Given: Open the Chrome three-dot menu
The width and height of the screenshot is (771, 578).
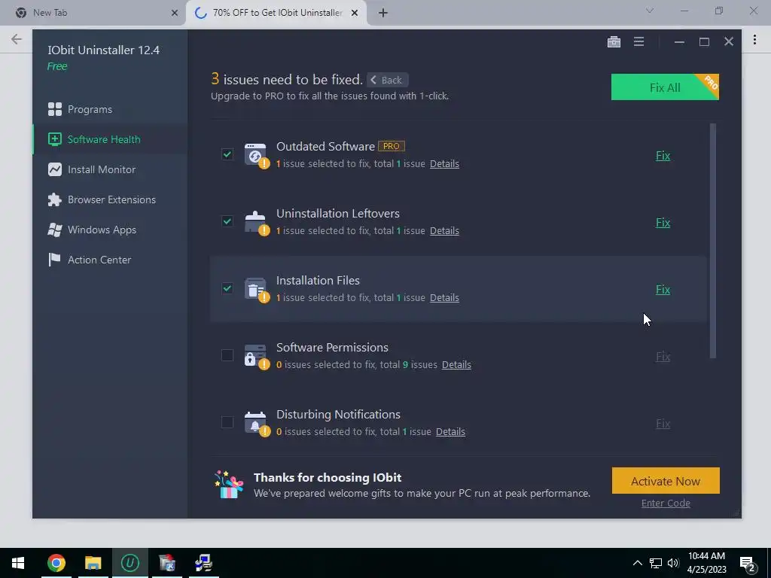Looking at the screenshot, I should [754, 39].
